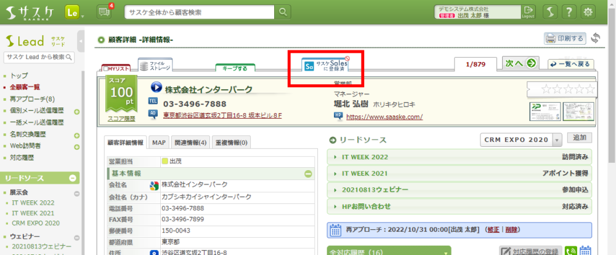Open the help question mark icon
The height and width of the screenshot is (255, 616).
[x=569, y=12]
